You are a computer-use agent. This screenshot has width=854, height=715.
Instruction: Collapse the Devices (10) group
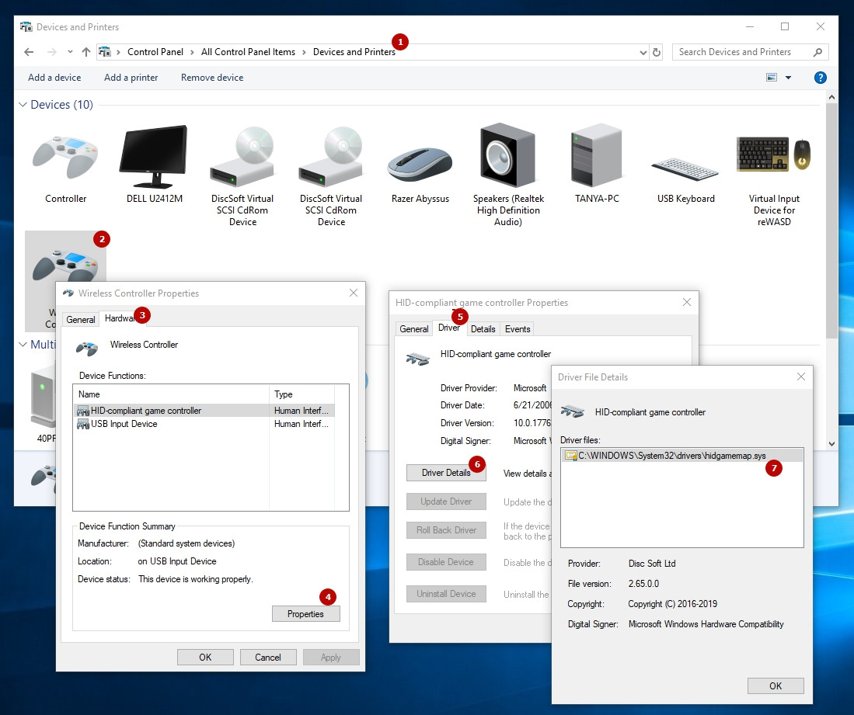[23, 105]
